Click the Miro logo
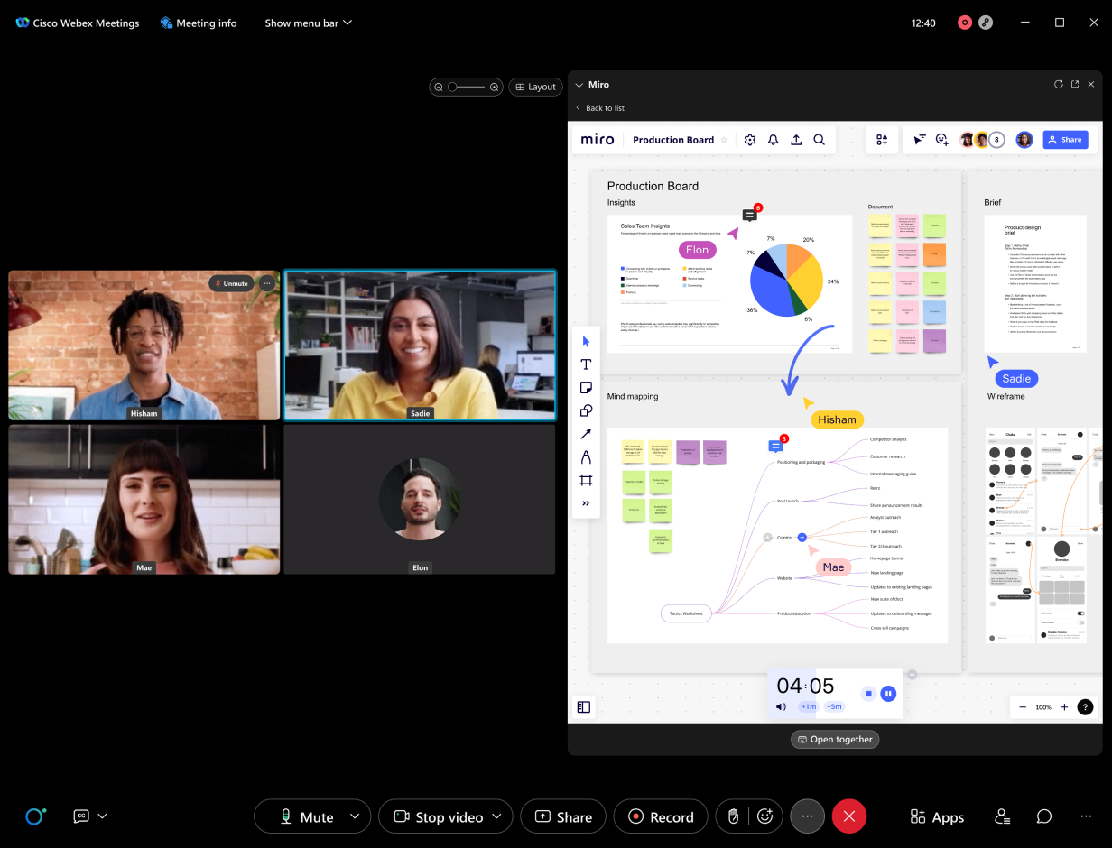The width and height of the screenshot is (1112, 848). coord(598,140)
